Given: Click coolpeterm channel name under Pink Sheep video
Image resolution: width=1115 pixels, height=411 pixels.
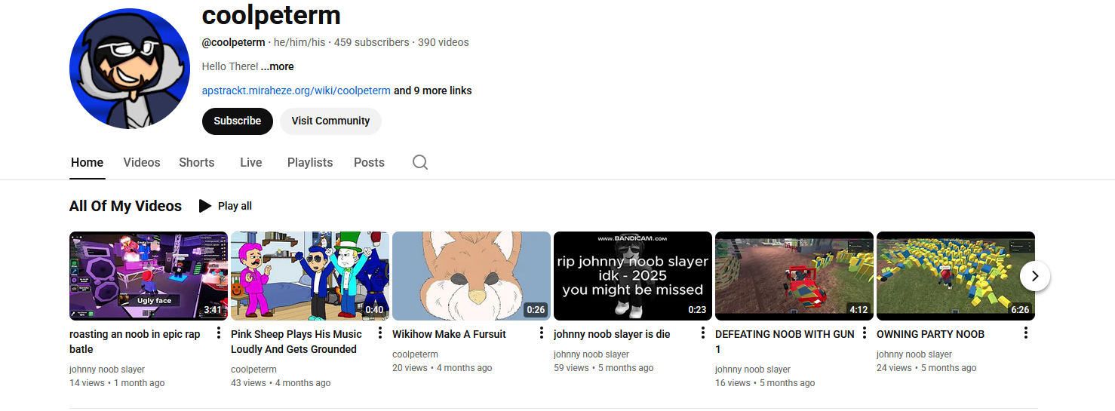Looking at the screenshot, I should (x=253, y=370).
